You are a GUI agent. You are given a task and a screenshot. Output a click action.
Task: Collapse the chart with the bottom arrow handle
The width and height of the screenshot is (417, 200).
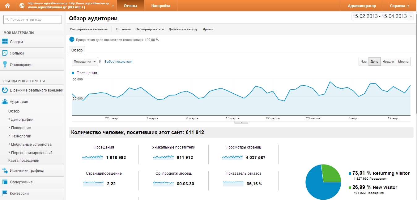(x=242, y=122)
